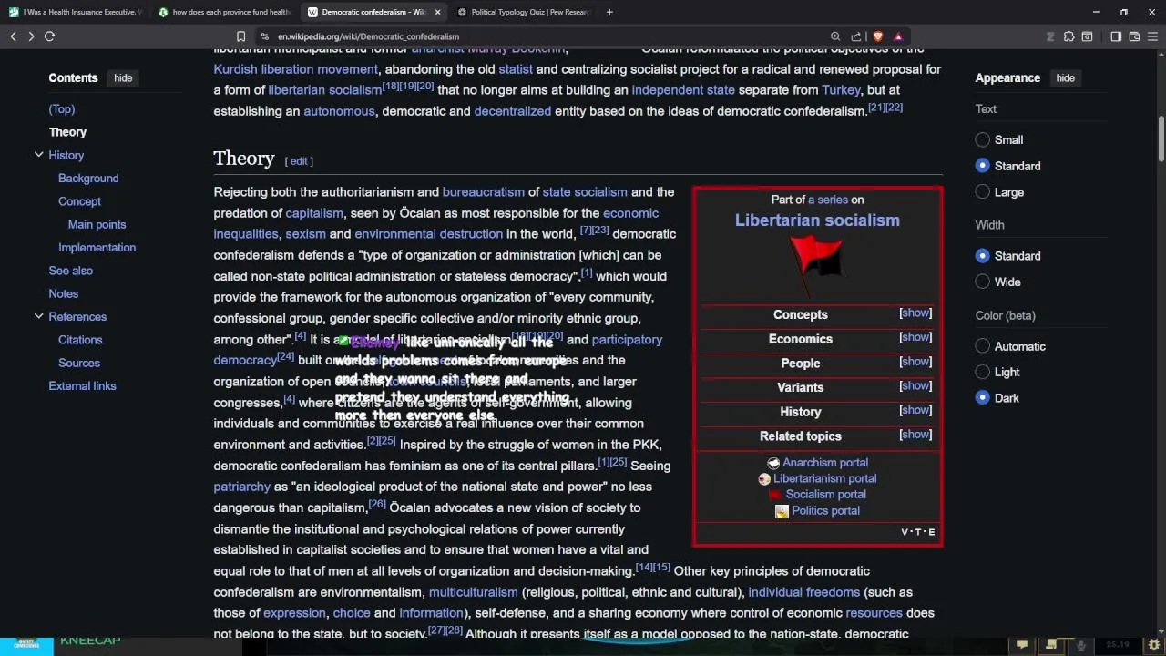Viewport: 1166px width, 656px height.
Task: Click the notes icon in bottom bar
Action: (x=1051, y=645)
